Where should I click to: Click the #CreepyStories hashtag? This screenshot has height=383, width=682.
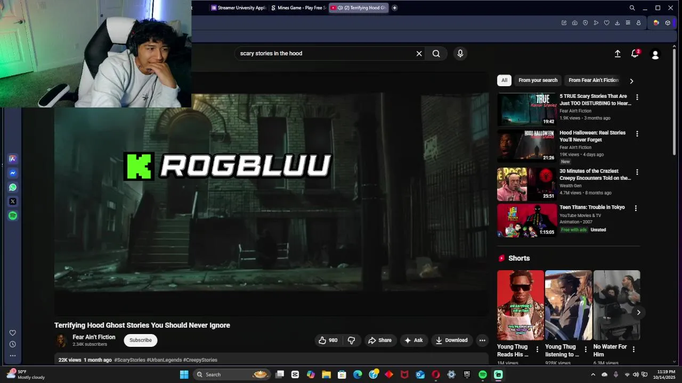point(200,360)
